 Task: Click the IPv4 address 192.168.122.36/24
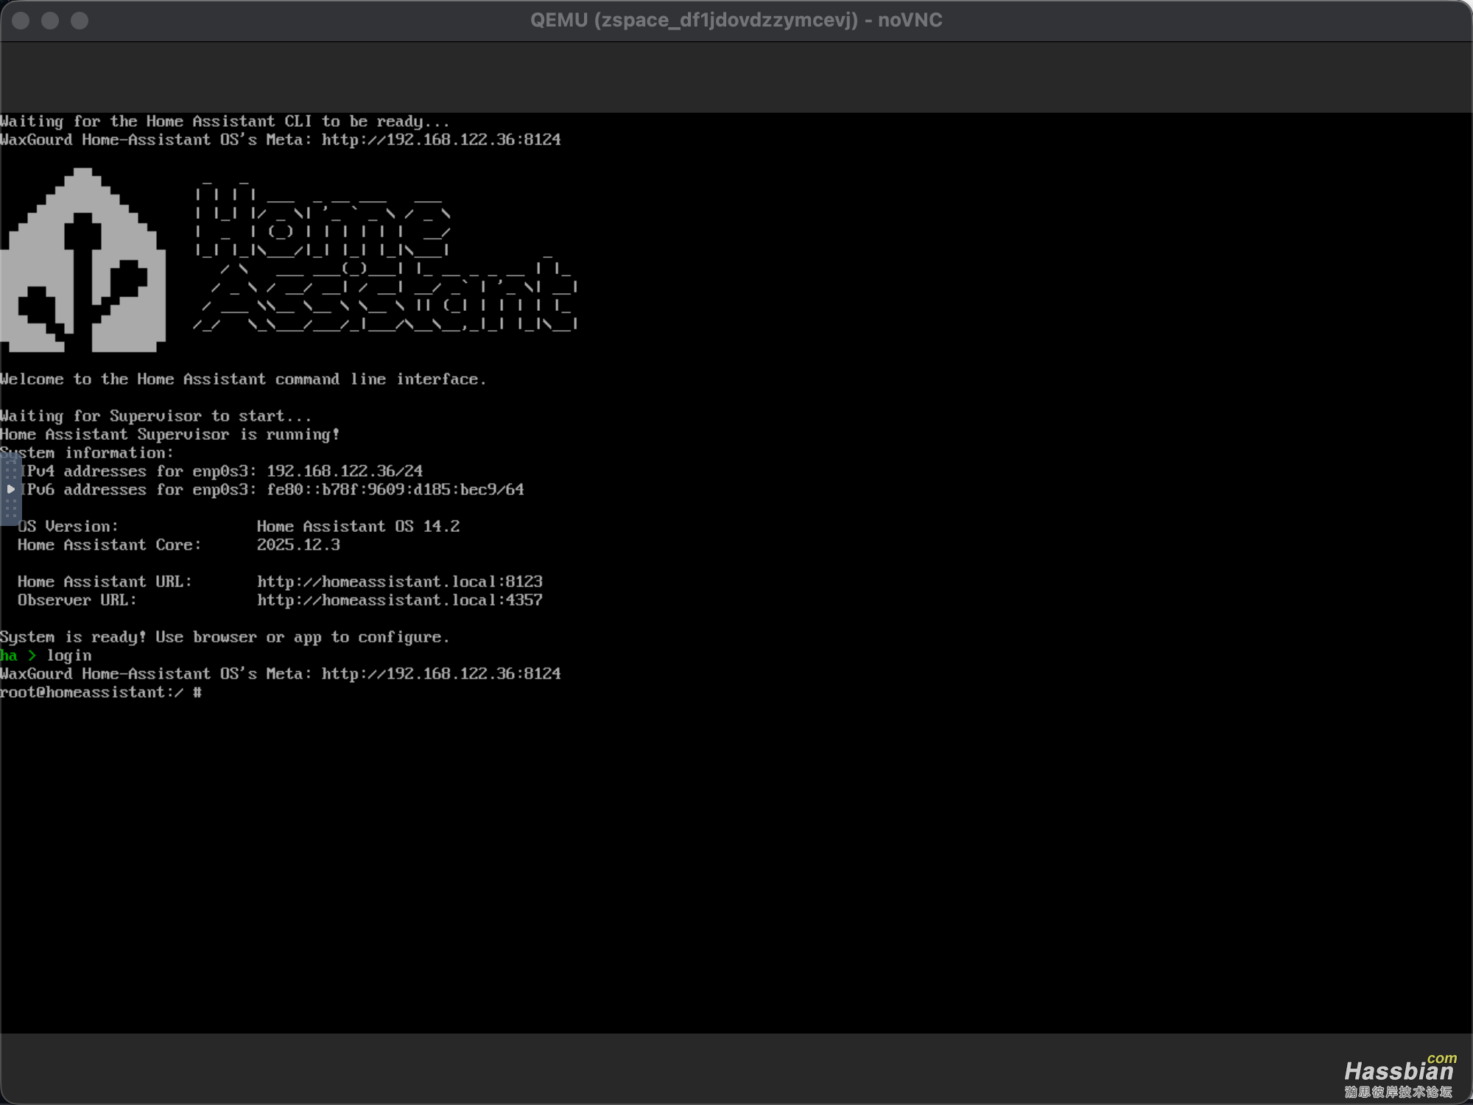(344, 471)
